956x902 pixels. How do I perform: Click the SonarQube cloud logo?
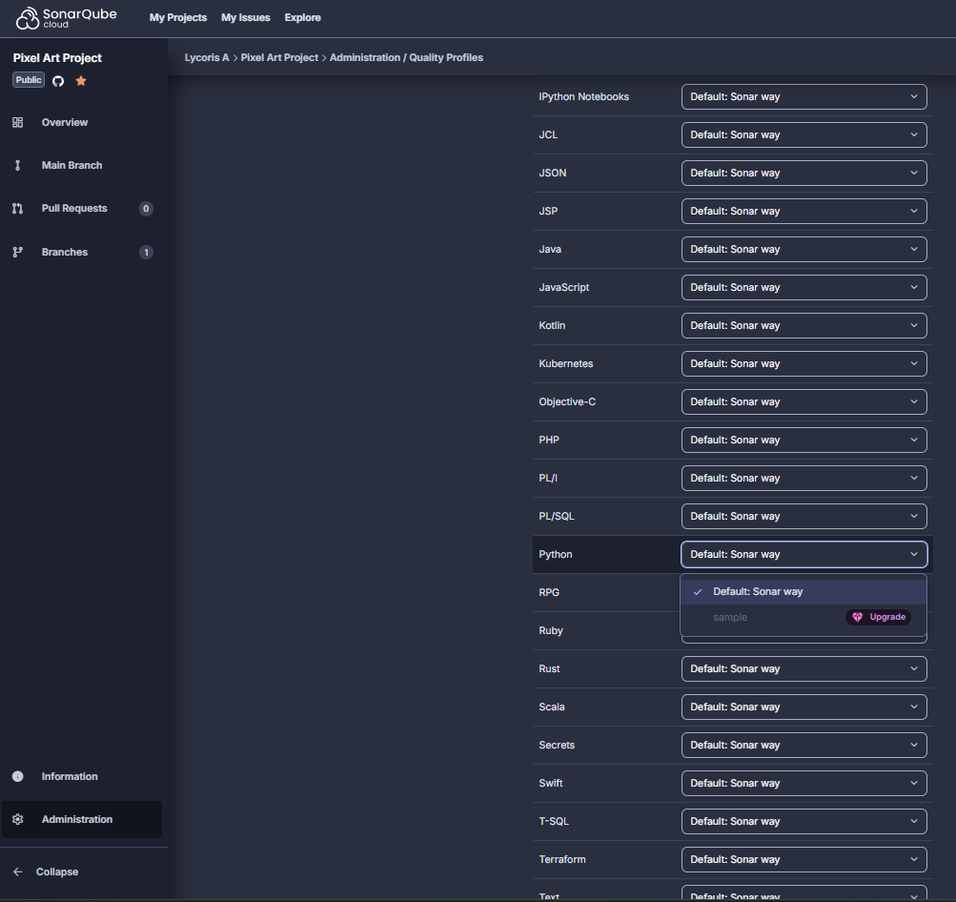(66, 18)
